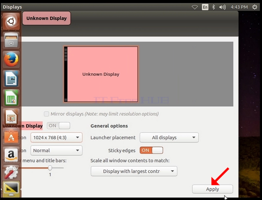Open the Wi-Fi network indicator

(195, 7)
